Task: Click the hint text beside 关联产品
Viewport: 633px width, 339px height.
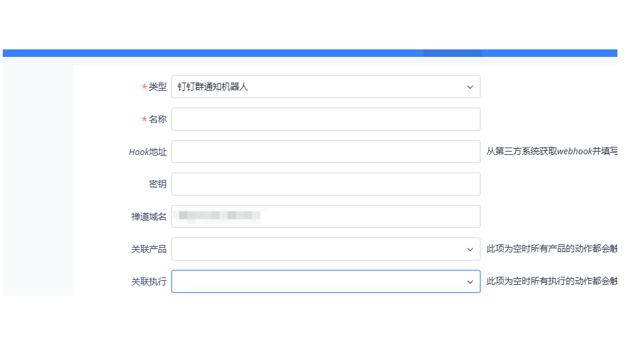Action: [x=552, y=248]
